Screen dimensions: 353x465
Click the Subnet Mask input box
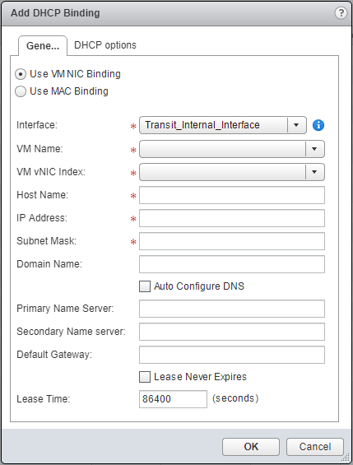[232, 241]
